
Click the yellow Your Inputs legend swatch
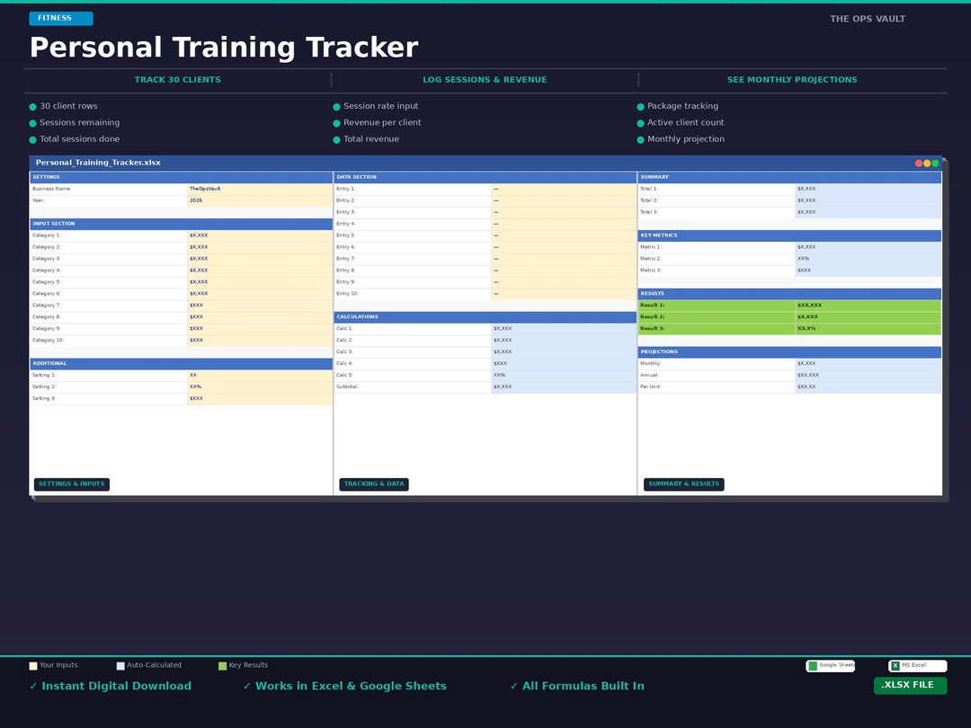33,666
